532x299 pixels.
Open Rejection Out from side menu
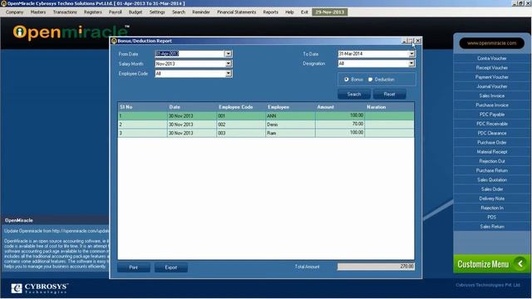[491, 161]
